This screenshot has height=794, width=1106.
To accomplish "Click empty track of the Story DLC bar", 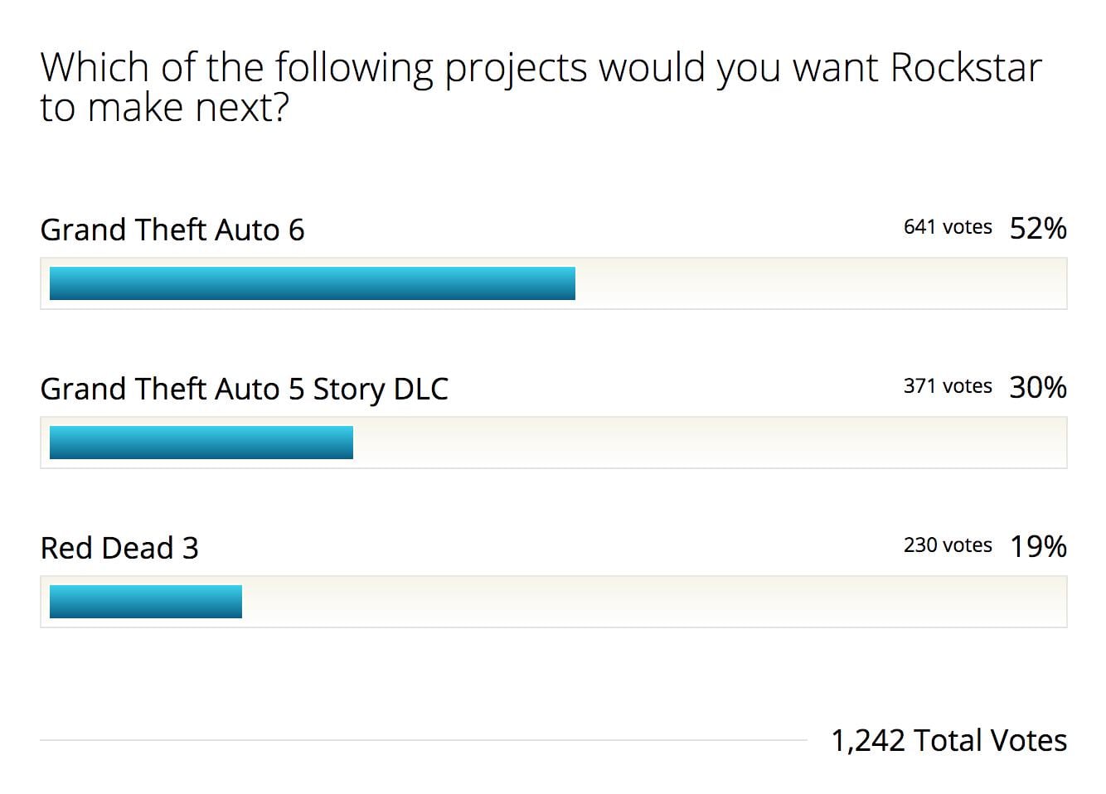I will (x=710, y=443).
